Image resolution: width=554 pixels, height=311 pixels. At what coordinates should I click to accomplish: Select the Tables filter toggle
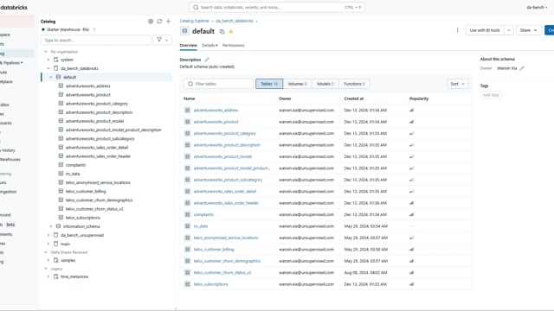point(269,84)
